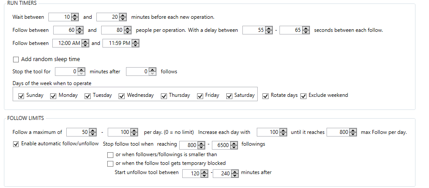Click the daily maximum follow field showing 50
Viewport: 429px width, 188px height.
(78, 132)
